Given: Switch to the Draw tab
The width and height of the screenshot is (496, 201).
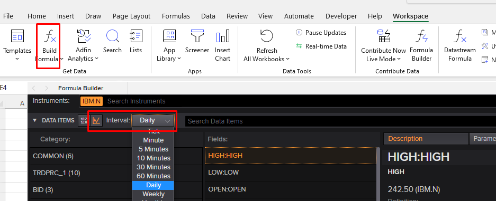Looking at the screenshot, I should [x=93, y=16].
